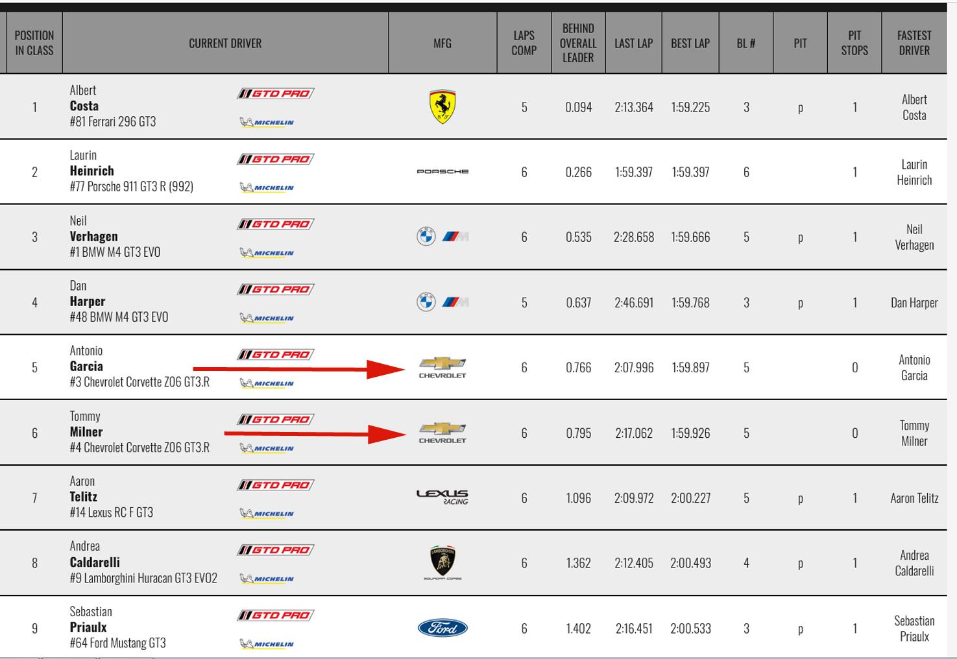Sort by the Best Lap column header
Image resolution: width=957 pixels, height=659 pixels.
(x=690, y=43)
